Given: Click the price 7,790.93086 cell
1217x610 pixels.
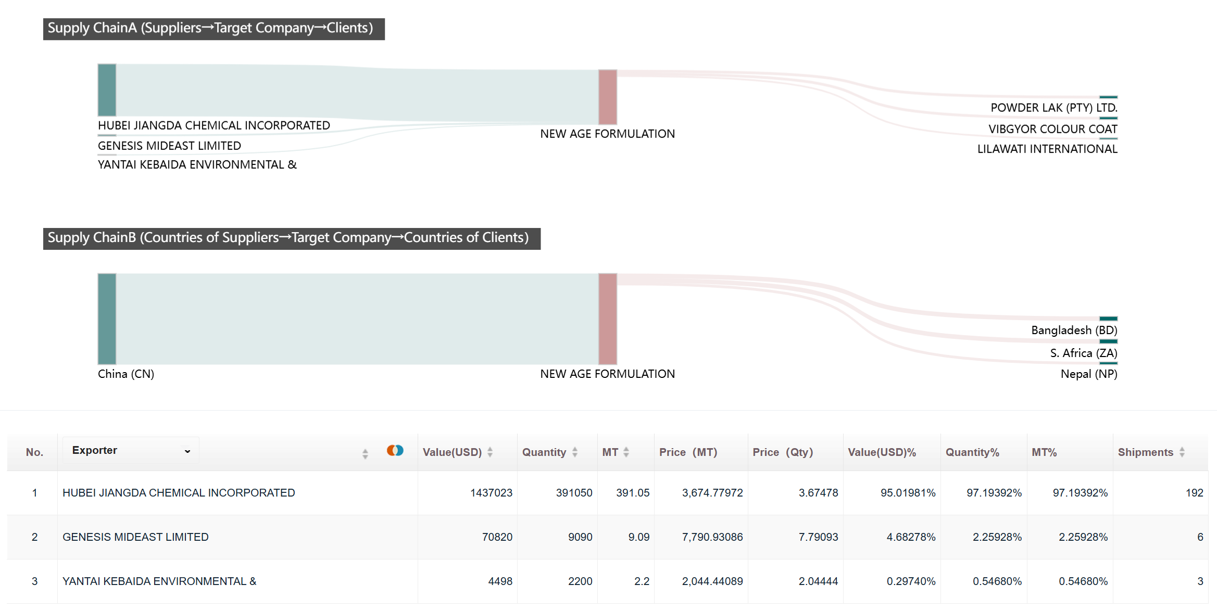Looking at the screenshot, I should [712, 537].
